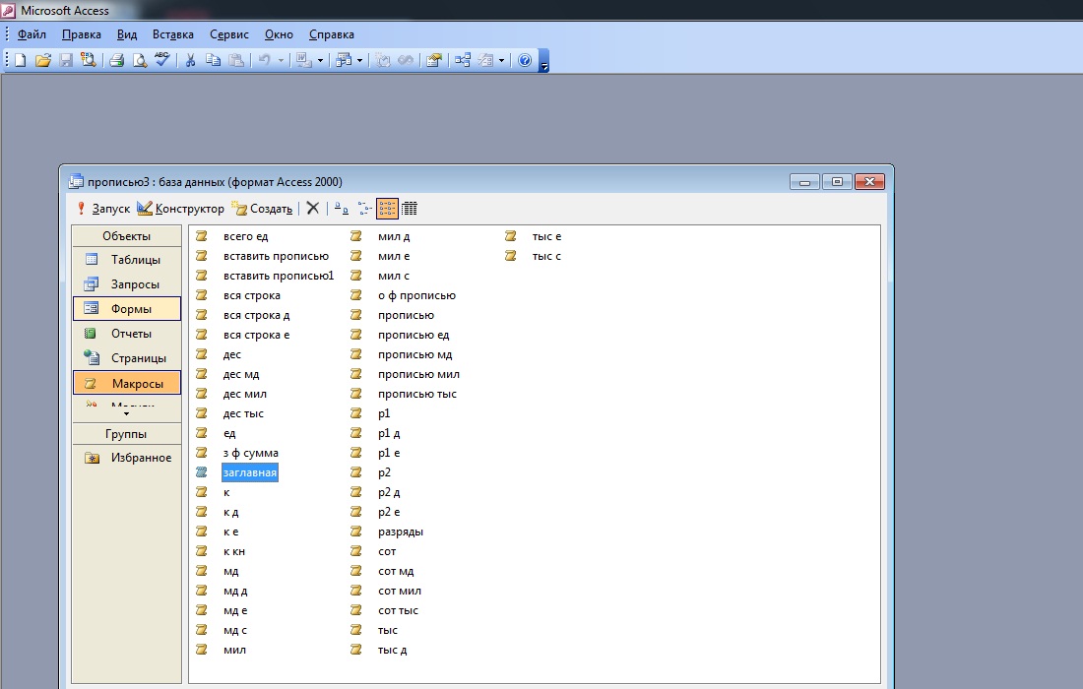Switch to Large Icons view
Image resolution: width=1083 pixels, height=689 pixels.
(342, 209)
